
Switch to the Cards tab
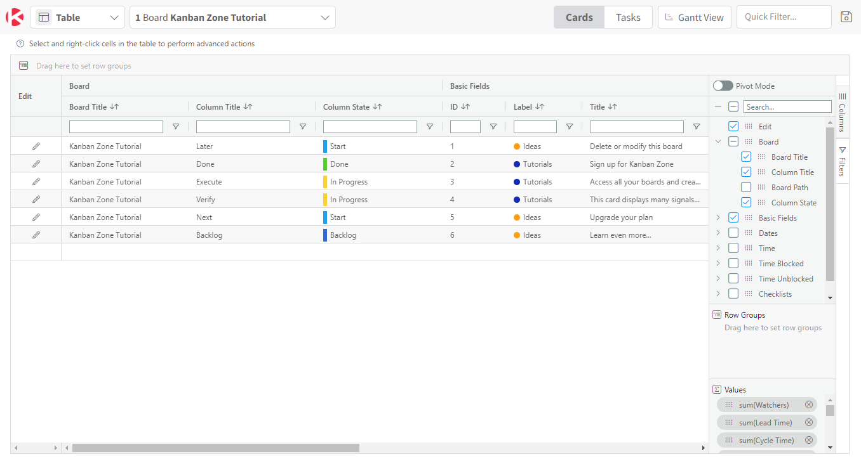[x=579, y=17]
